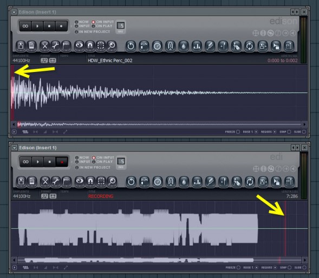Enable SNAP in bottom Edison status bar
This screenshot has height=278, width=319.
(285, 267)
